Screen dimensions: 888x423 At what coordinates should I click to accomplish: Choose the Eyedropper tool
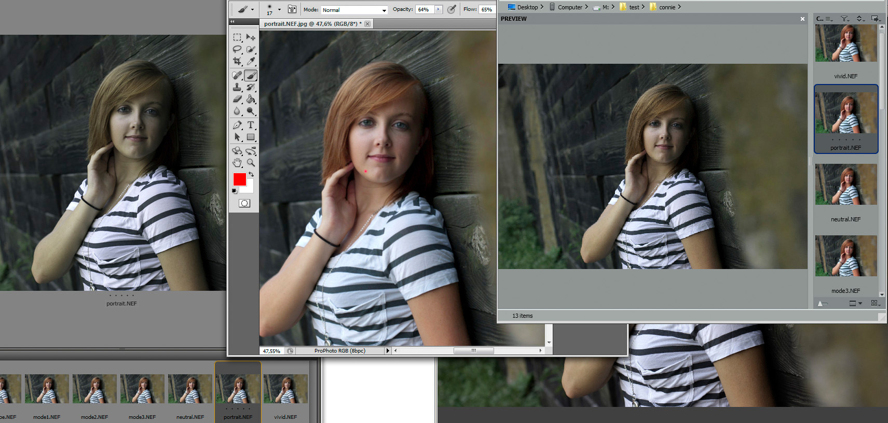pos(251,61)
